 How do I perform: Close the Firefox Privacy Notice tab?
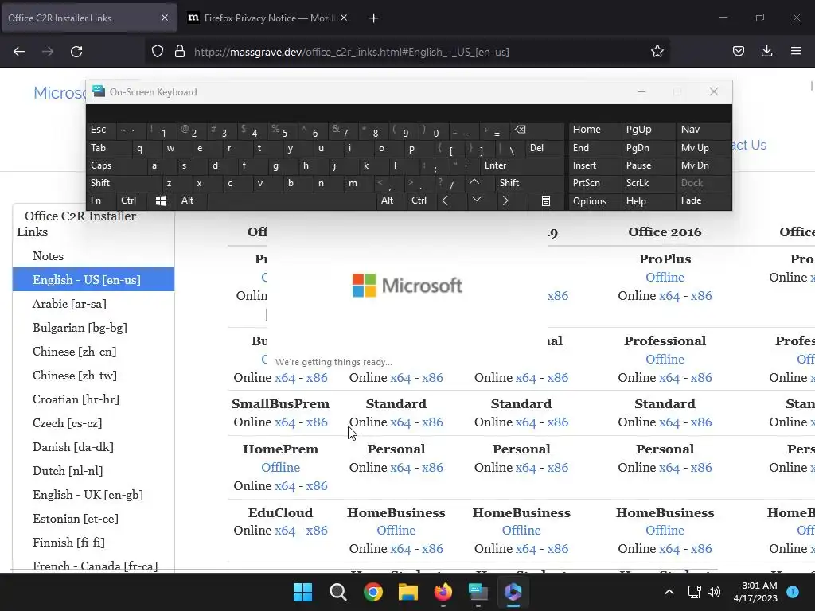[x=344, y=18]
